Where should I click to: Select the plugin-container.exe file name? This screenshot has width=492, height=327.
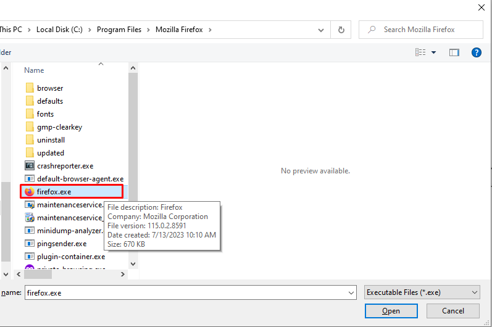(71, 257)
